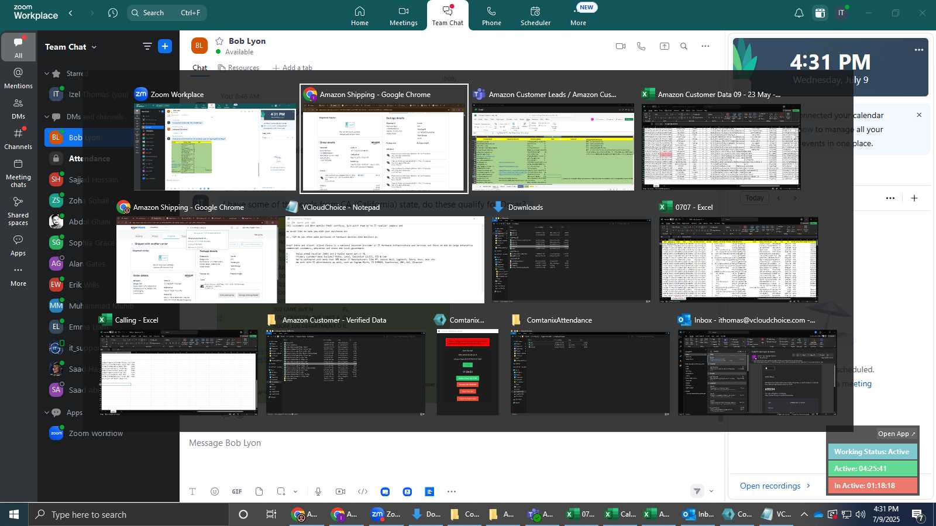Switch to the Outlook Inbox thumbnail
Viewport: 936px width, 526px height.
[758, 366]
